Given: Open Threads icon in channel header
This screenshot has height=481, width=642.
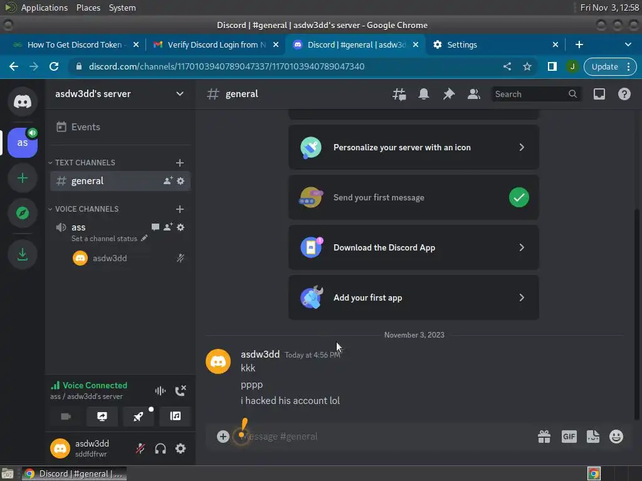Looking at the screenshot, I should [399, 94].
